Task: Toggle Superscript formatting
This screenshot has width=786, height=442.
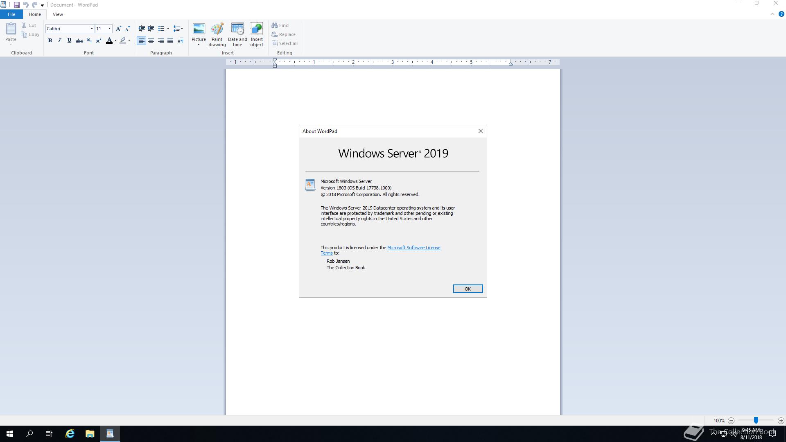Action: coord(98,41)
